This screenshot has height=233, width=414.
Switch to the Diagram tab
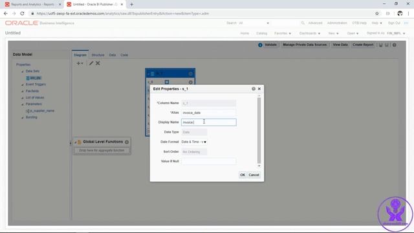[80, 55]
